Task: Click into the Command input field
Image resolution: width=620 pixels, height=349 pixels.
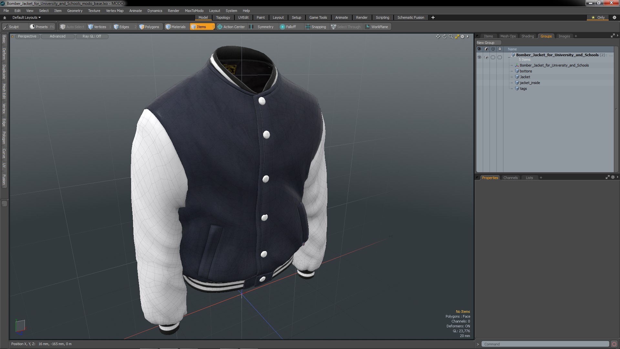Action: point(545,344)
